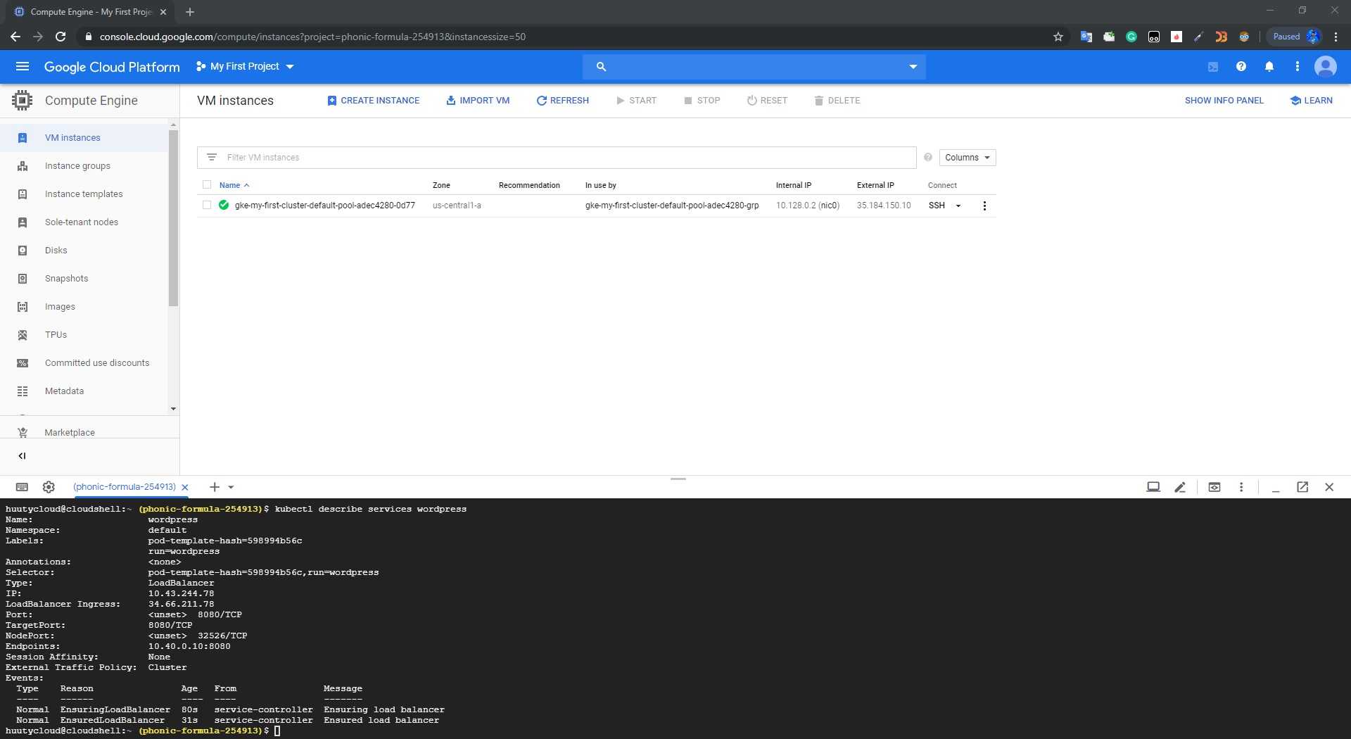Toggle the Cloud Shell keyboard icon

(22, 487)
